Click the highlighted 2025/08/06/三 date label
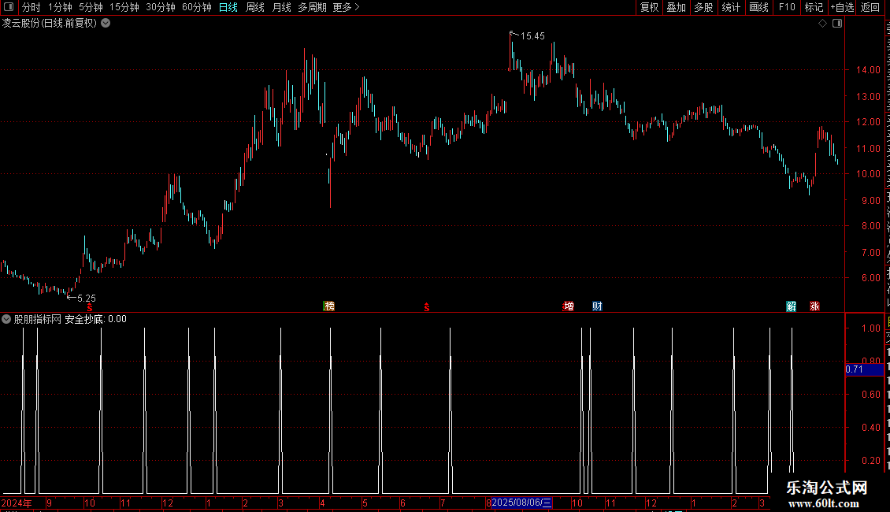This screenshot has height=512, width=890. coord(521,503)
